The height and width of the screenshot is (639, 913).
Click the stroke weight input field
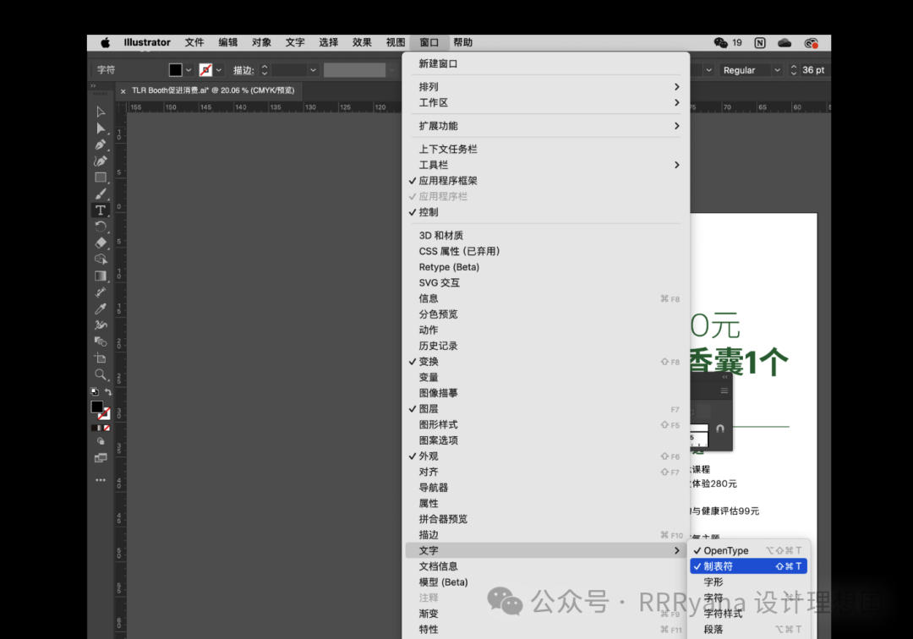coord(289,70)
